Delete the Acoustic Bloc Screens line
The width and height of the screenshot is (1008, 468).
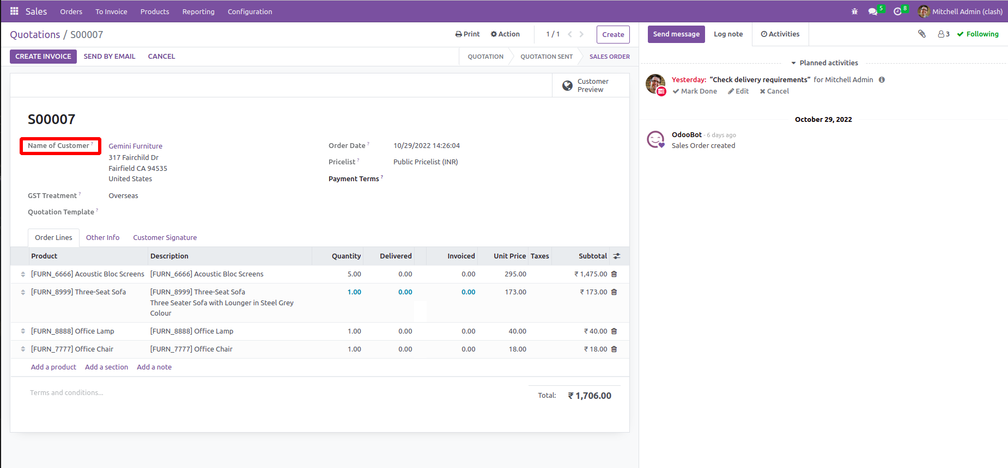tap(614, 274)
